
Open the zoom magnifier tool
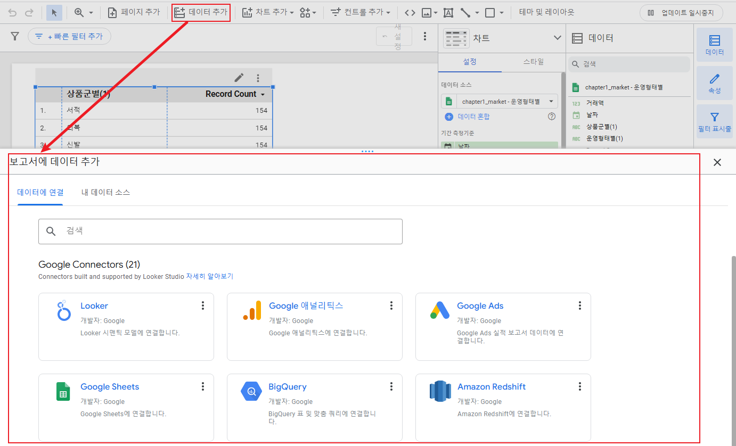click(x=79, y=12)
